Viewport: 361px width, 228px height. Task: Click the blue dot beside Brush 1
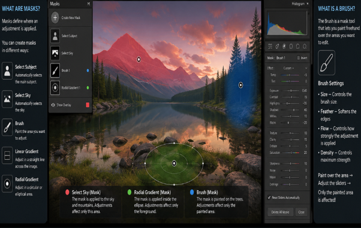point(88,71)
